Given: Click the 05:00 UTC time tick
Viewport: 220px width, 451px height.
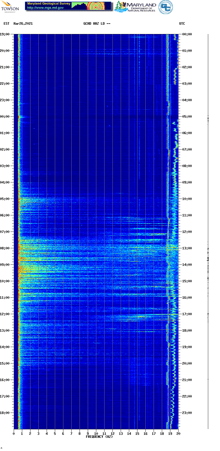Looking at the screenshot, I should point(187,117).
